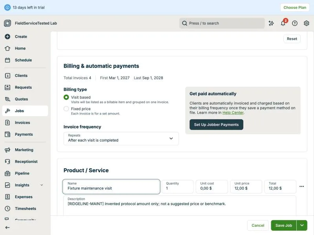
Task: Open the Invoice frequency Repeats dropdown
Action: [x=121, y=138]
